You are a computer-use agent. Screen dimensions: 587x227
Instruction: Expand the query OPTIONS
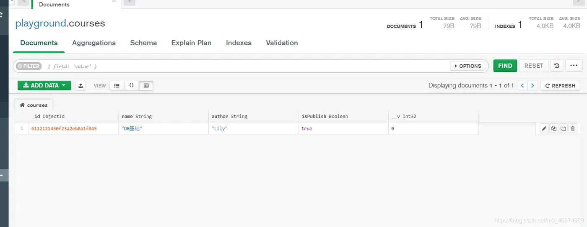468,66
